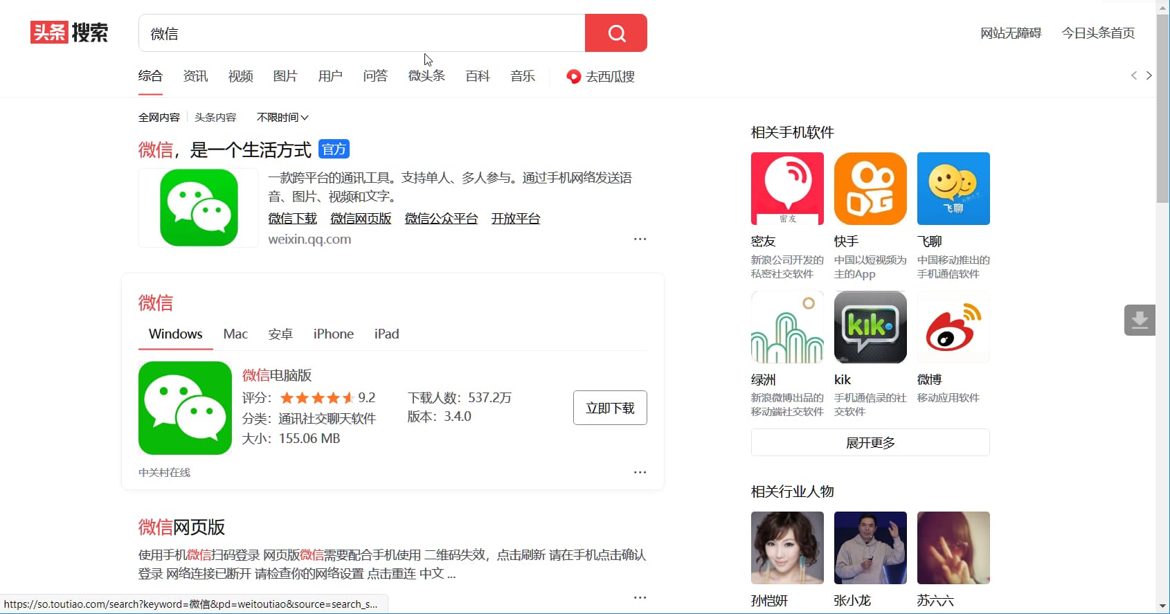1170x614 pixels.
Task: Click the kik app icon
Action: 870,327
